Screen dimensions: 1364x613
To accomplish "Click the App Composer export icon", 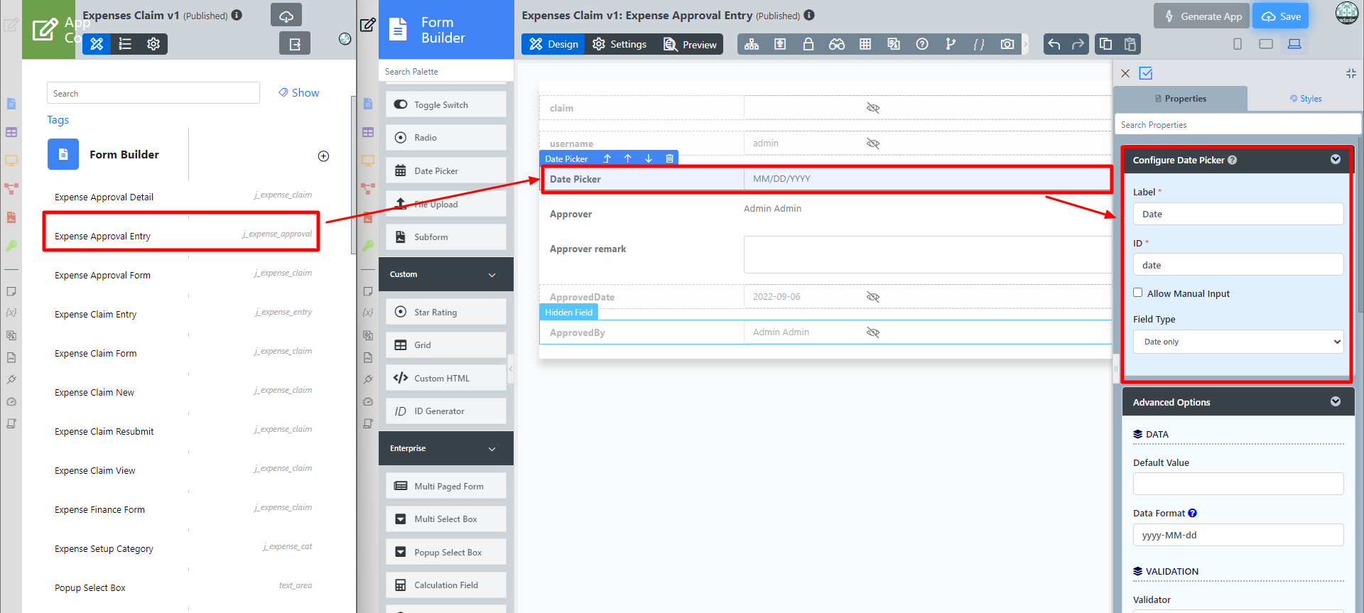I will [x=295, y=44].
